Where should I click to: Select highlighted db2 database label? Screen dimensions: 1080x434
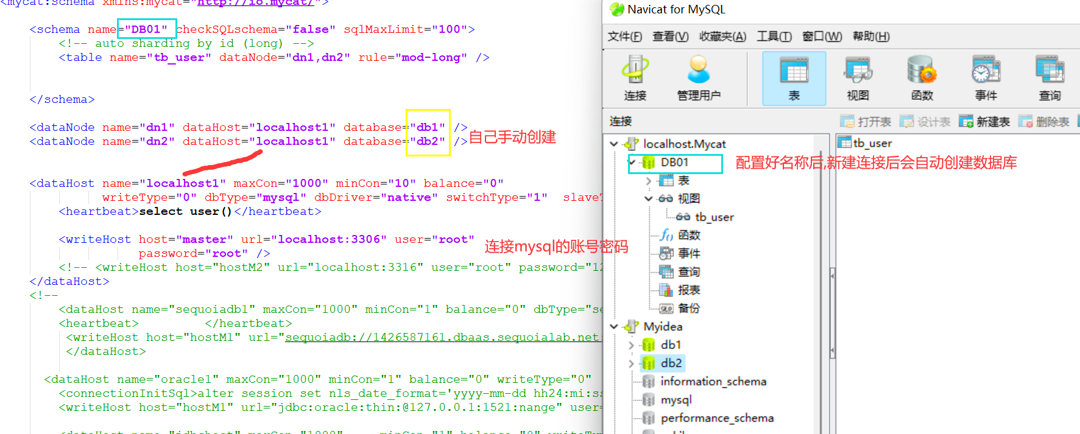click(671, 363)
